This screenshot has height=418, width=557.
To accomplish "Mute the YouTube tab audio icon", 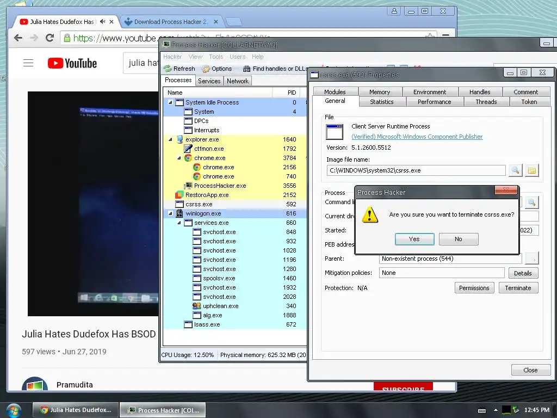I will pos(103,22).
